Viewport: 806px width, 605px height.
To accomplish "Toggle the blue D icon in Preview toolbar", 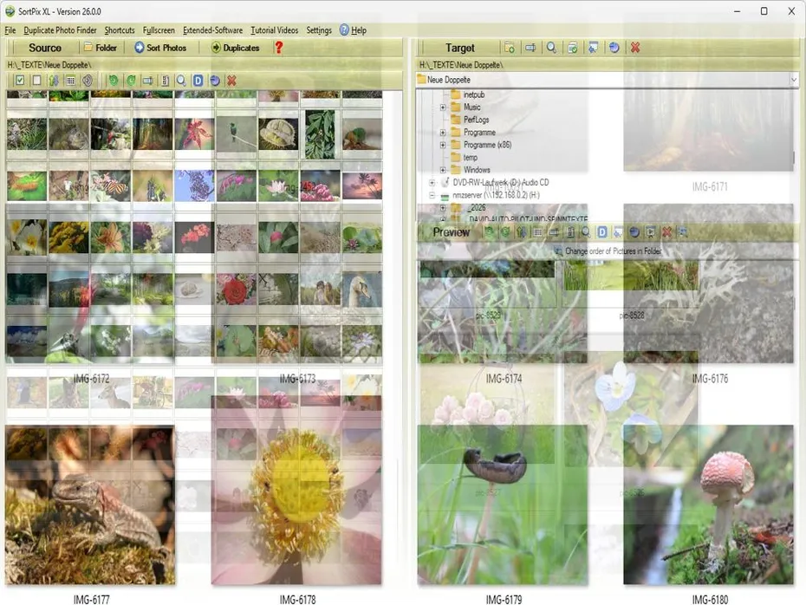I will (602, 232).
